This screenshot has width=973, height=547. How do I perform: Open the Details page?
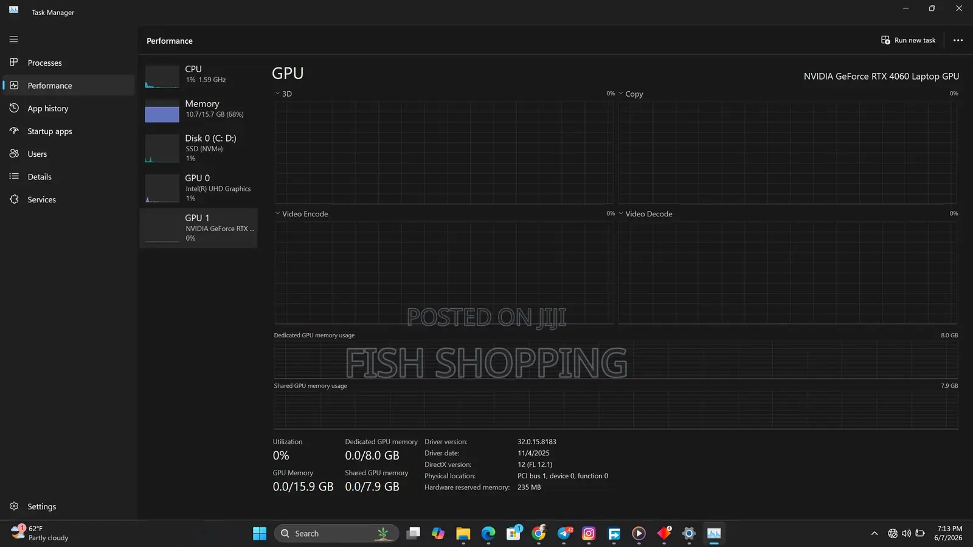(68, 177)
